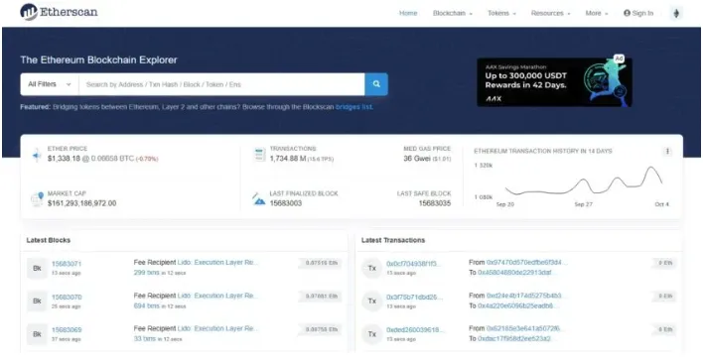
Task: Expand the Blockchain menu
Action: (453, 14)
